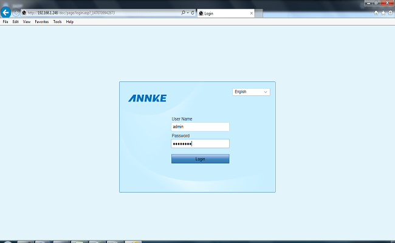Click the ANNKE logo

click(x=147, y=98)
